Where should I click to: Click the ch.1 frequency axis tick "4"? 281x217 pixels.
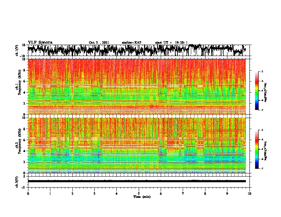25,93
